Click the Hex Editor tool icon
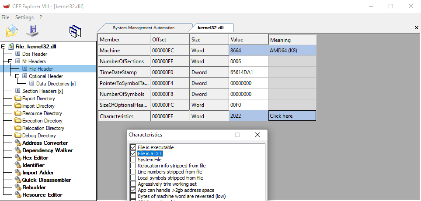 [18, 158]
